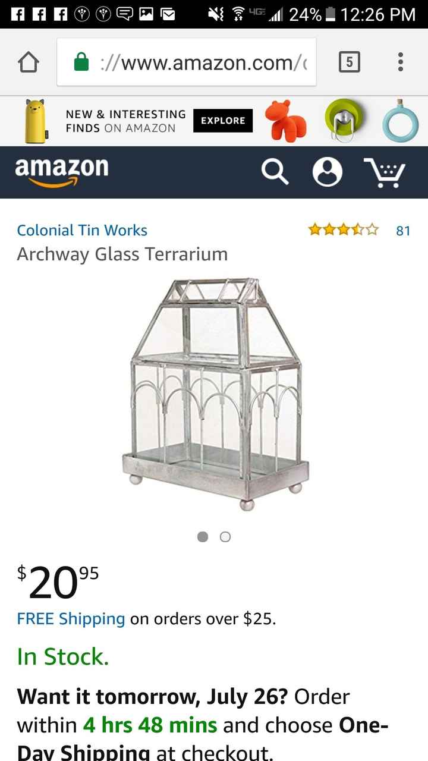The width and height of the screenshot is (428, 761).
Task: Open the star rating reviews
Action: tap(343, 229)
